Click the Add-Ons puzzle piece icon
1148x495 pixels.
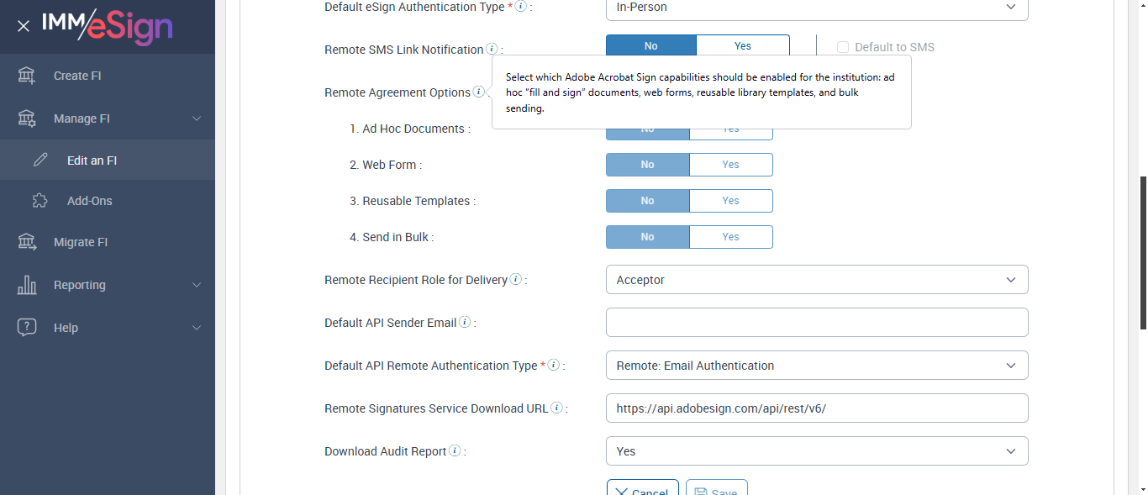40,201
